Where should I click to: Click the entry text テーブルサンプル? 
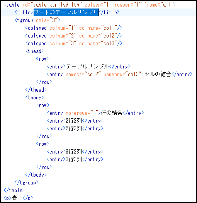88,67
